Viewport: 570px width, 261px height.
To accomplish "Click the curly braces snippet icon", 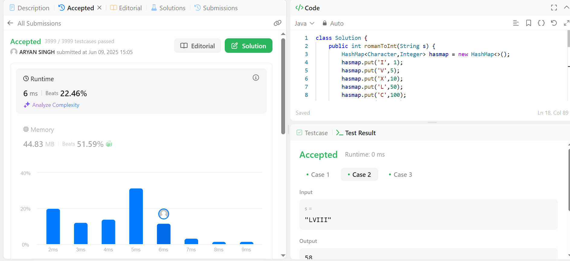I will pos(541,23).
